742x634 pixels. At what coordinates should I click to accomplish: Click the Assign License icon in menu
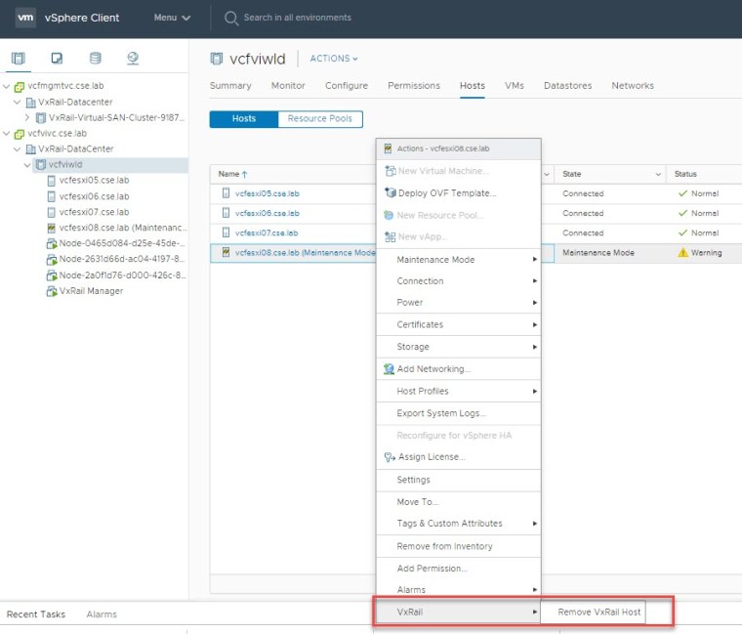click(390, 457)
